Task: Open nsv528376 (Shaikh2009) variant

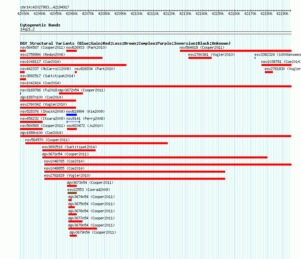Action: (x=43, y=111)
